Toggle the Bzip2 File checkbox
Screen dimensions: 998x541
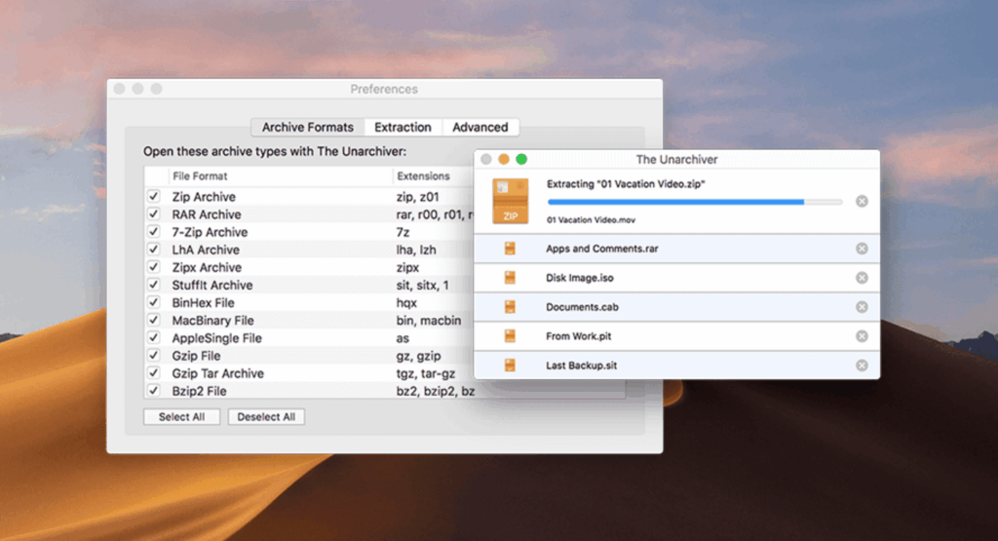pyautogui.click(x=153, y=390)
